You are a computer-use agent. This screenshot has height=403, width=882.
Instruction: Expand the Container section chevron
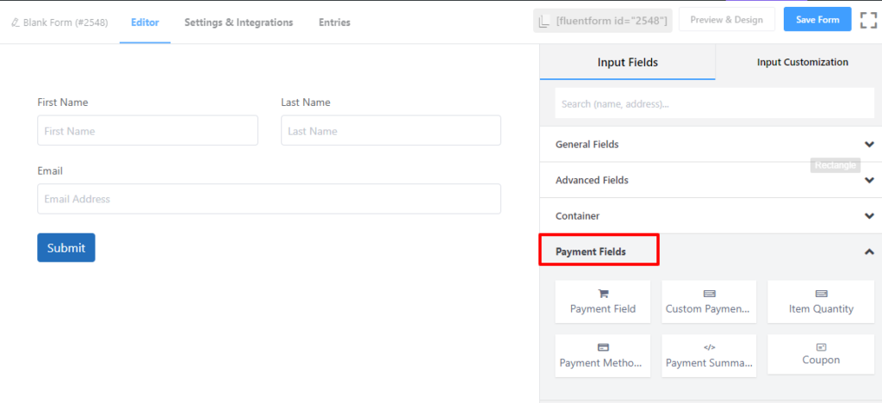click(869, 216)
